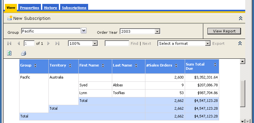
Task: Sort by the Sum Total Due column
Action: pyautogui.click(x=215, y=65)
